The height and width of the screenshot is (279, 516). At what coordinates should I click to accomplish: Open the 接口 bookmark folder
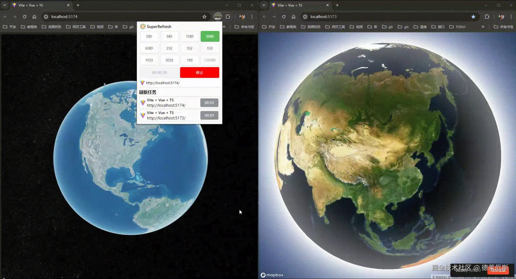438,27
